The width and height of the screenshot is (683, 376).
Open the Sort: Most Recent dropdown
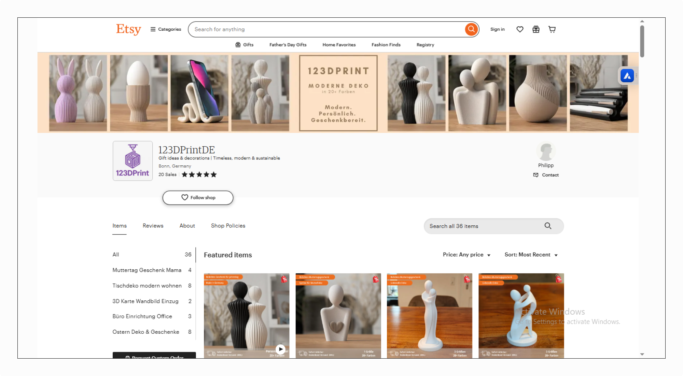pyautogui.click(x=531, y=255)
